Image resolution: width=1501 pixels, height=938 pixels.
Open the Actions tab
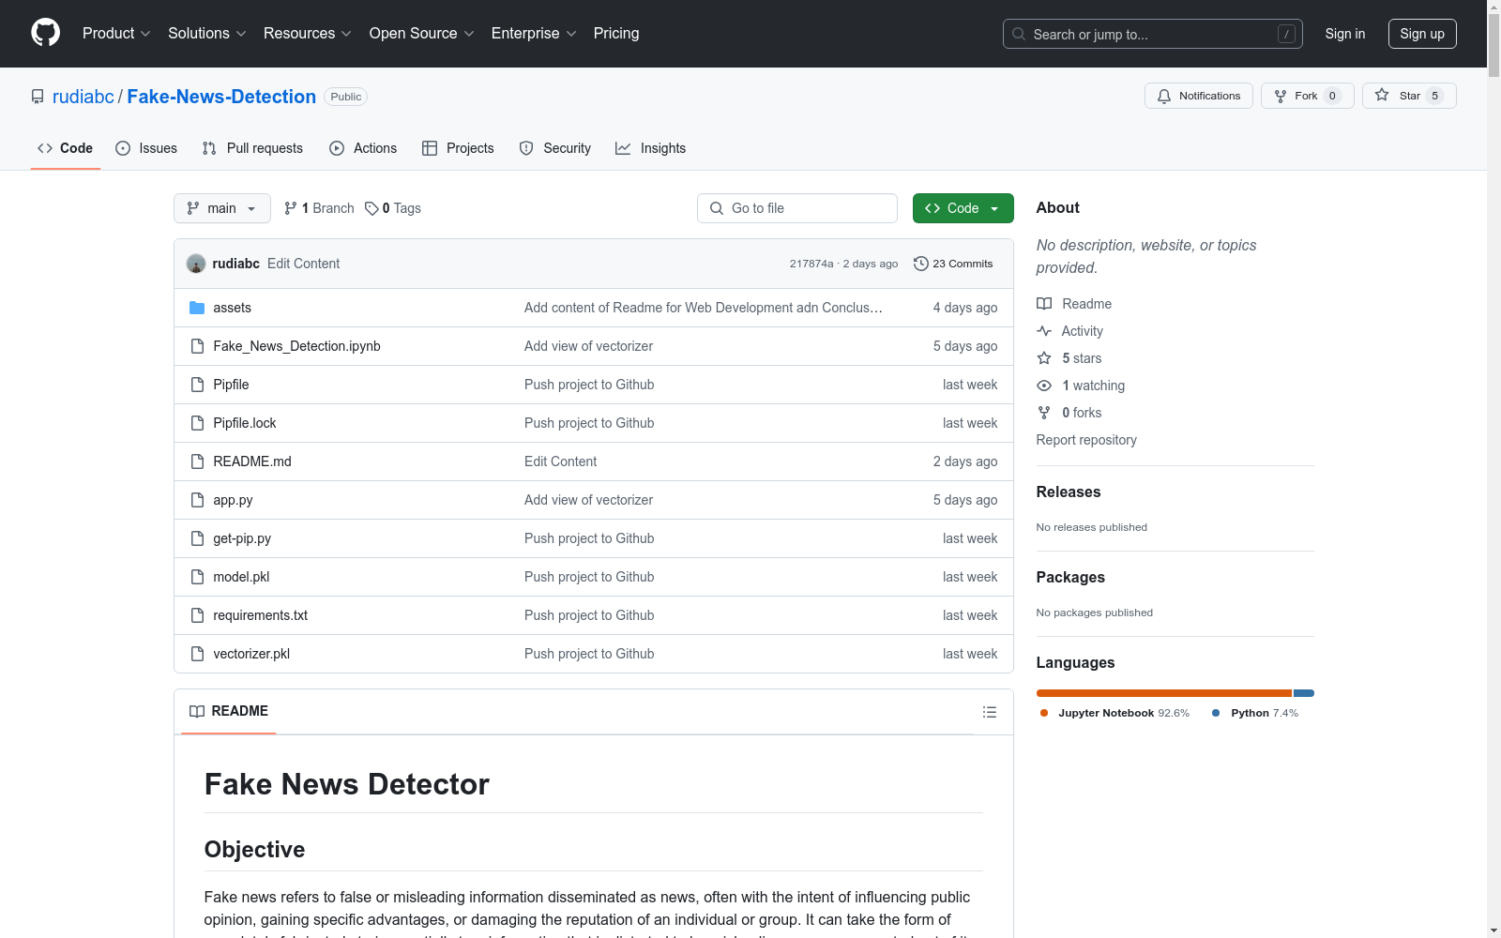pyautogui.click(x=363, y=148)
